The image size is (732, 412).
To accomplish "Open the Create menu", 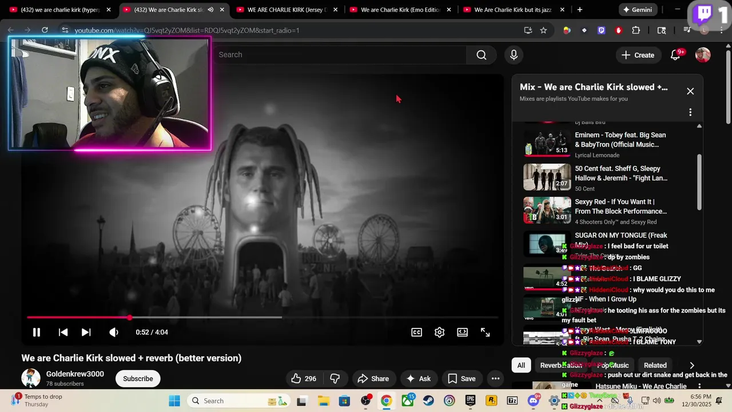I will (638, 55).
